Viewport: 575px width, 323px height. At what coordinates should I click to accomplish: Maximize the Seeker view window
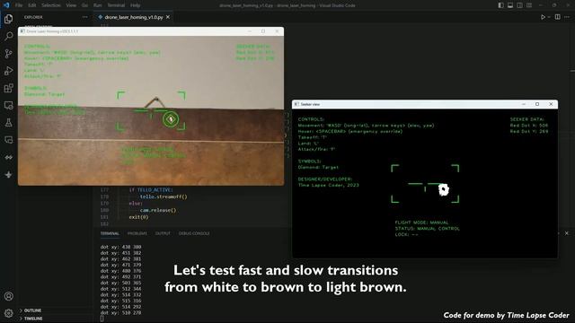coord(537,104)
